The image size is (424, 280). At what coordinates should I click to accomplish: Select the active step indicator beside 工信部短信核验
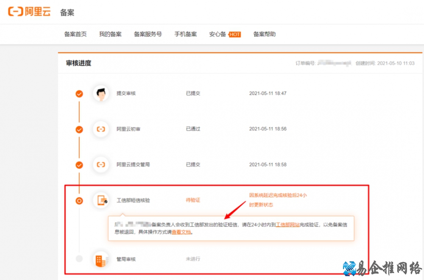(x=79, y=200)
